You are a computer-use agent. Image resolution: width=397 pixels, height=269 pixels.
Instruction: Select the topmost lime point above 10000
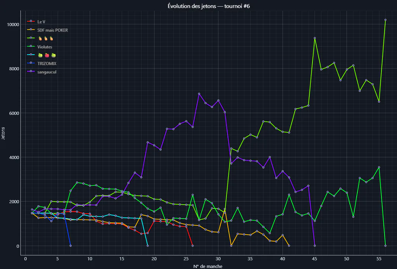tap(385, 20)
